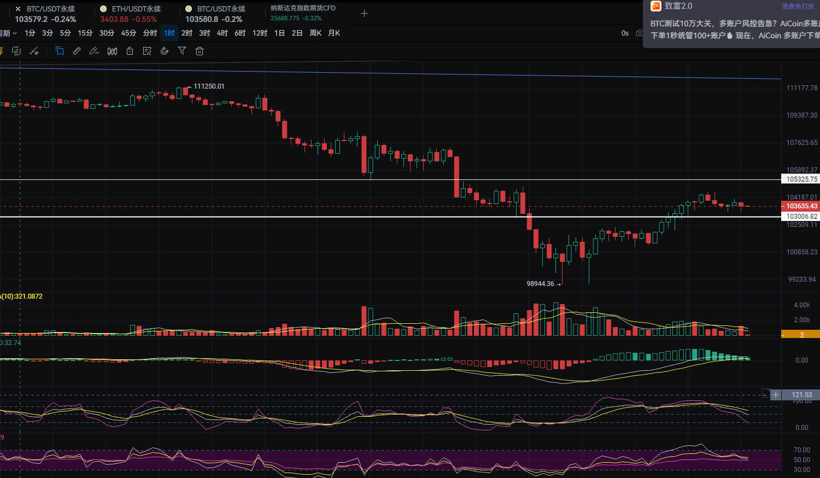Viewport: 820px width, 478px height.
Task: Toggle 消息免打扰 do-not-disturb in notification
Action: [x=798, y=7]
